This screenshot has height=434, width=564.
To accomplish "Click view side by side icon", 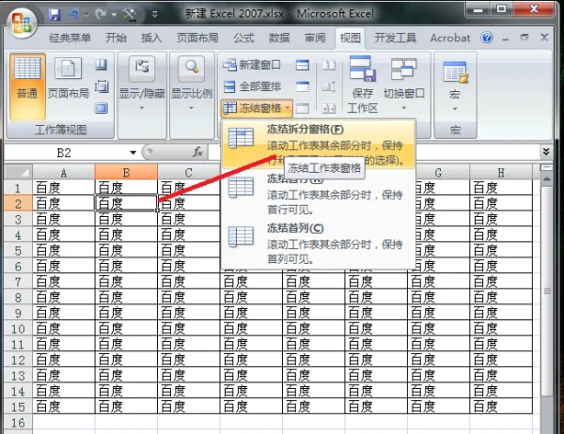I will (x=328, y=65).
